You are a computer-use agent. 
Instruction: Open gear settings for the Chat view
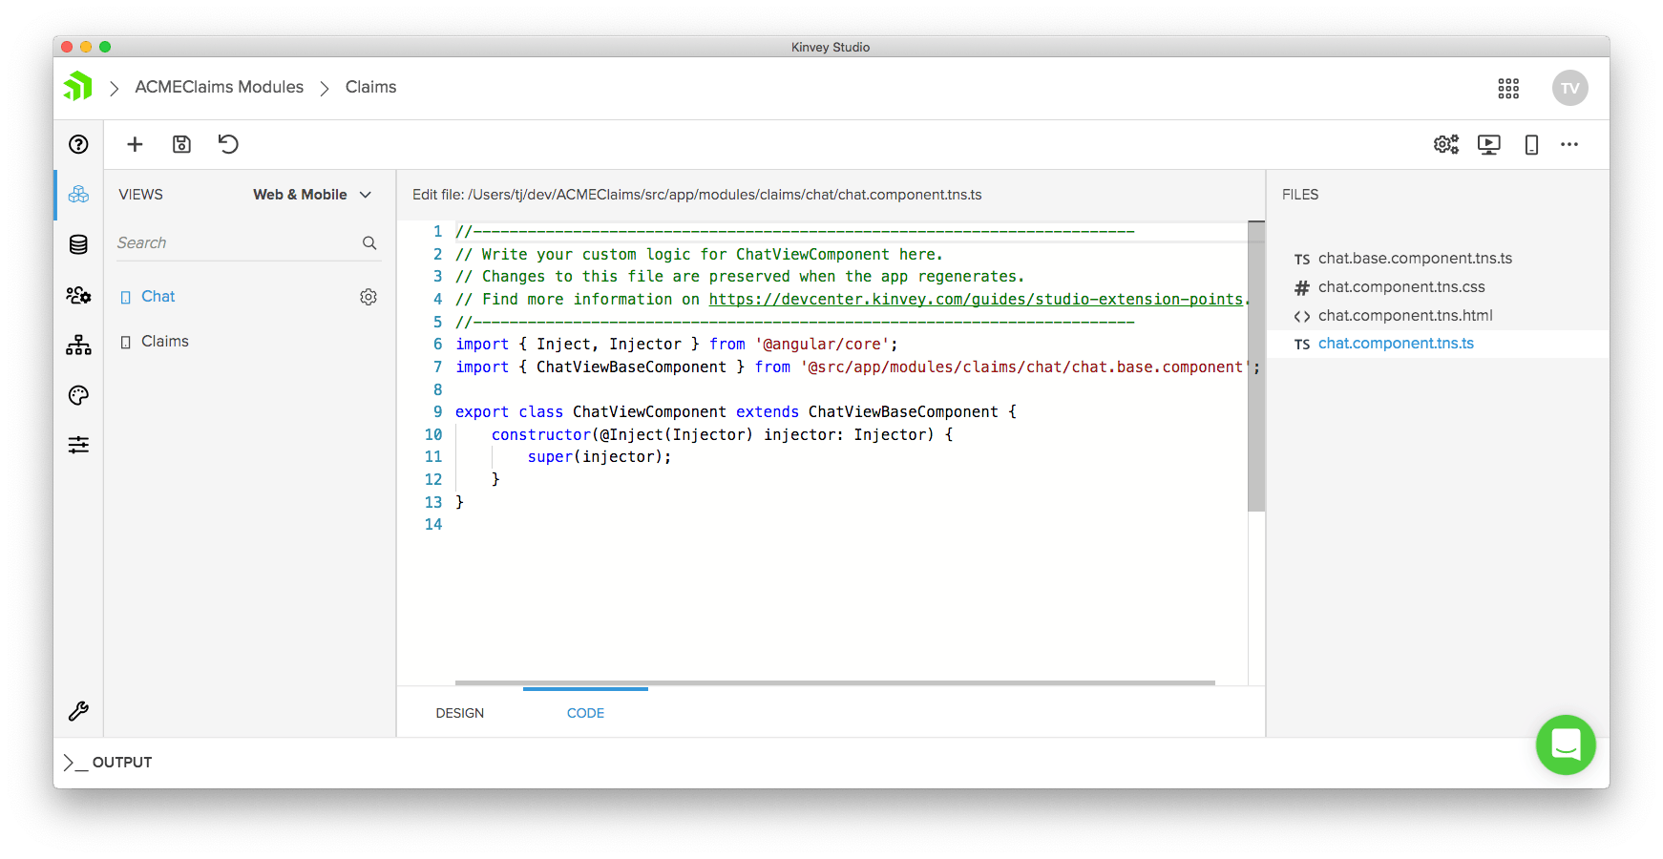pyautogui.click(x=368, y=297)
